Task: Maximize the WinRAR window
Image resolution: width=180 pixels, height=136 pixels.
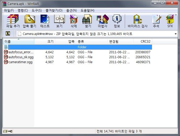Action: coord(162,3)
